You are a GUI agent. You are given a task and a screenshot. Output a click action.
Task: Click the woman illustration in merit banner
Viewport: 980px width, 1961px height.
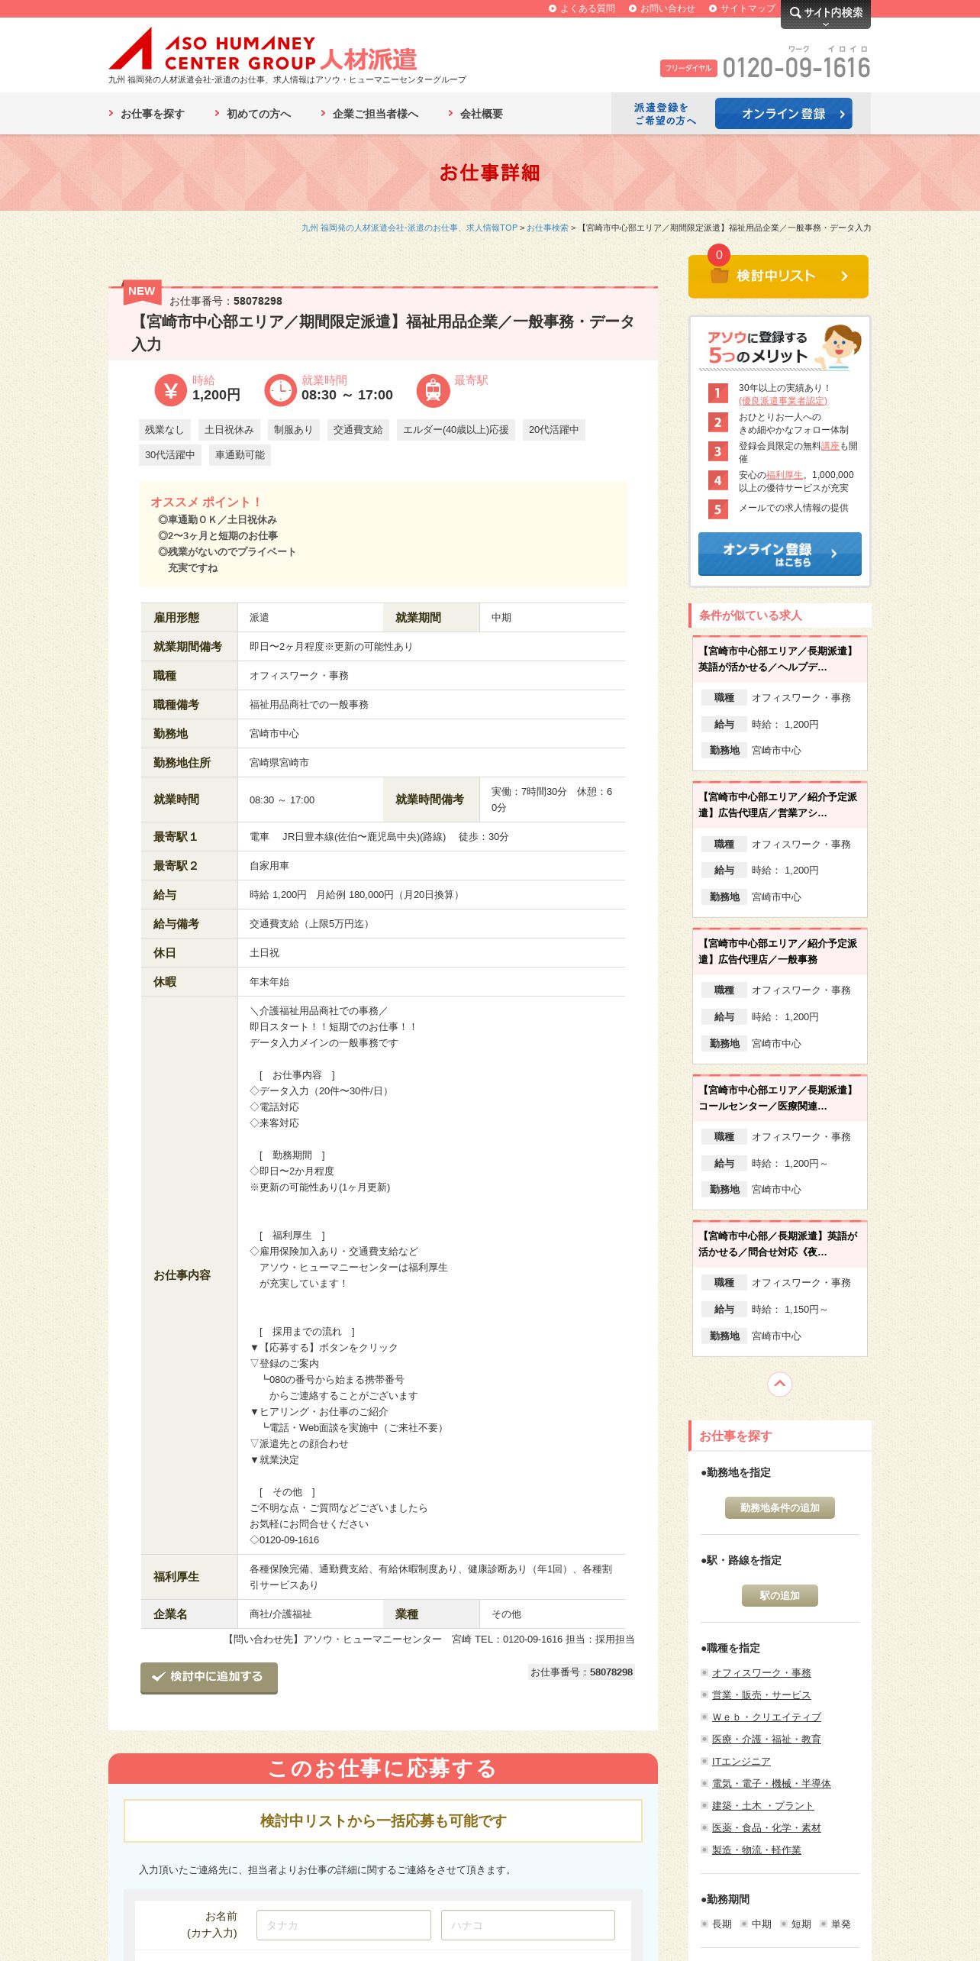(839, 347)
